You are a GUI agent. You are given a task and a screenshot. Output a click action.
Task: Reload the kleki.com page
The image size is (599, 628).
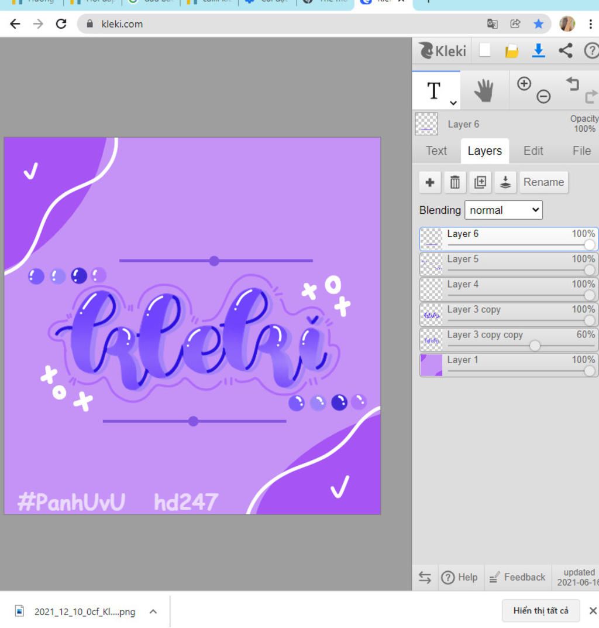pos(61,24)
